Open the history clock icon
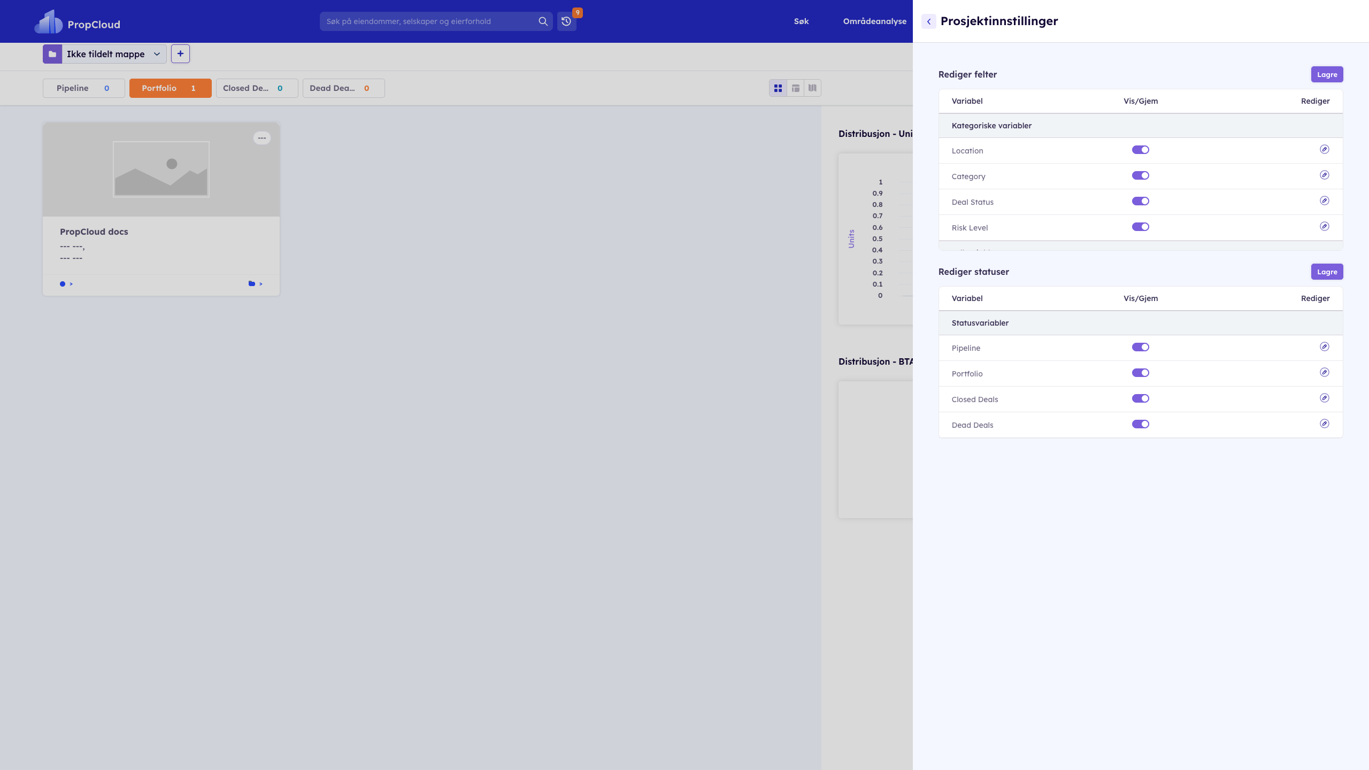This screenshot has width=1369, height=770. pyautogui.click(x=566, y=21)
